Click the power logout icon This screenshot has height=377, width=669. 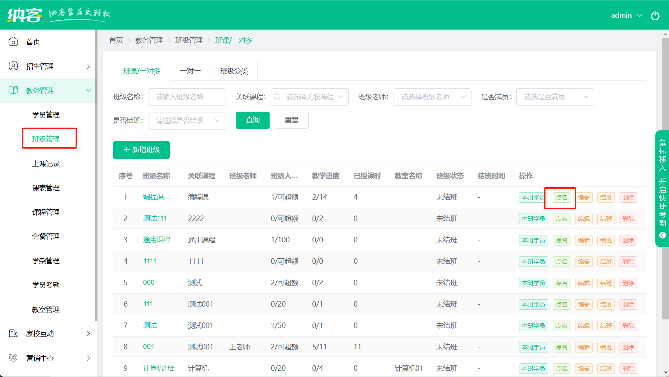655,16
